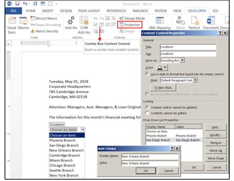Image resolution: width=234 pixels, height=181 pixels.
Task: Click Add... in Drop-Down List Properties
Action: [x=216, y=127]
